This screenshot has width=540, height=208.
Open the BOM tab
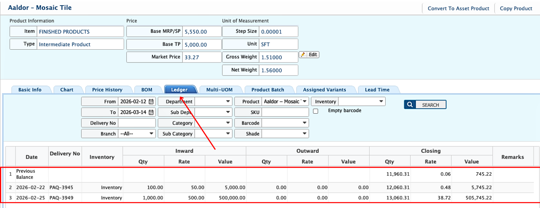tap(147, 90)
